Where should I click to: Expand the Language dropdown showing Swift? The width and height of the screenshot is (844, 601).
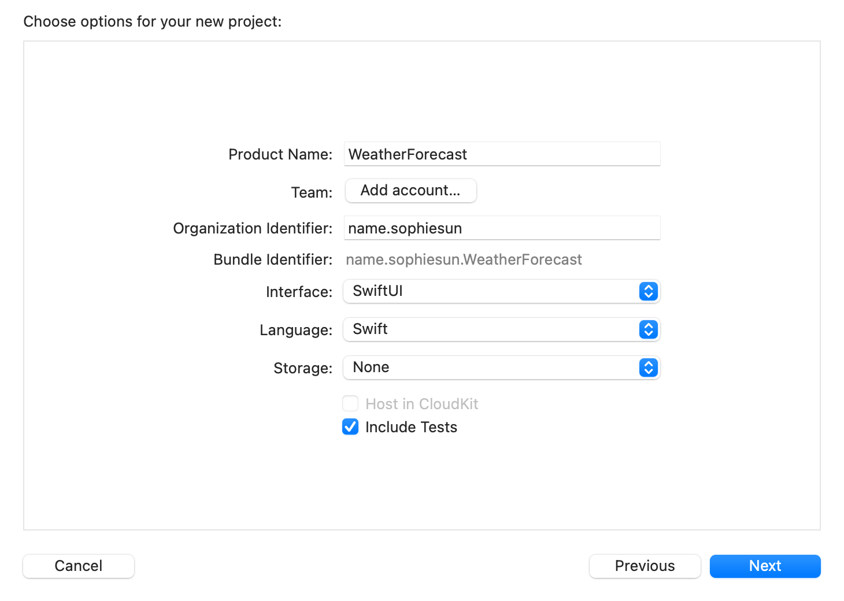click(501, 329)
